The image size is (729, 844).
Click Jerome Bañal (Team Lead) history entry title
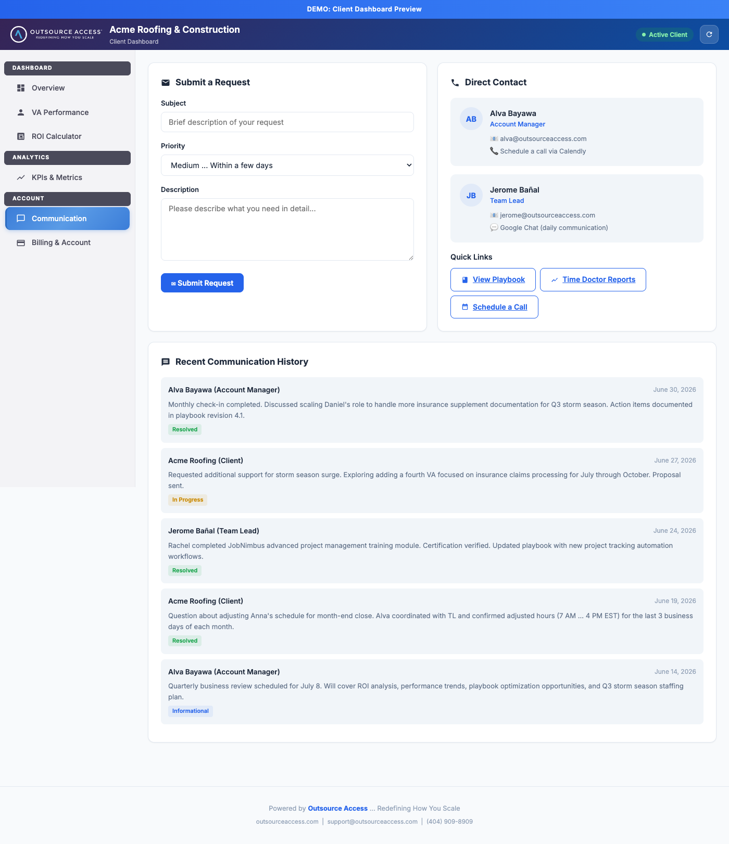(x=213, y=531)
